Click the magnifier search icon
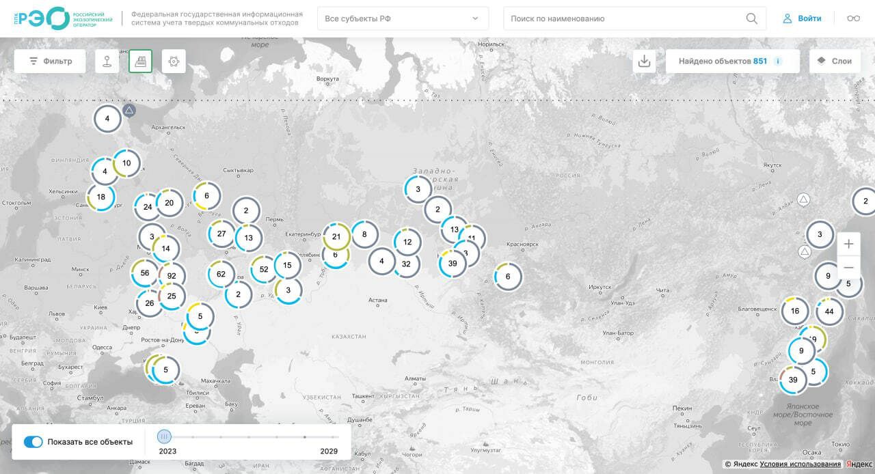 (x=751, y=19)
